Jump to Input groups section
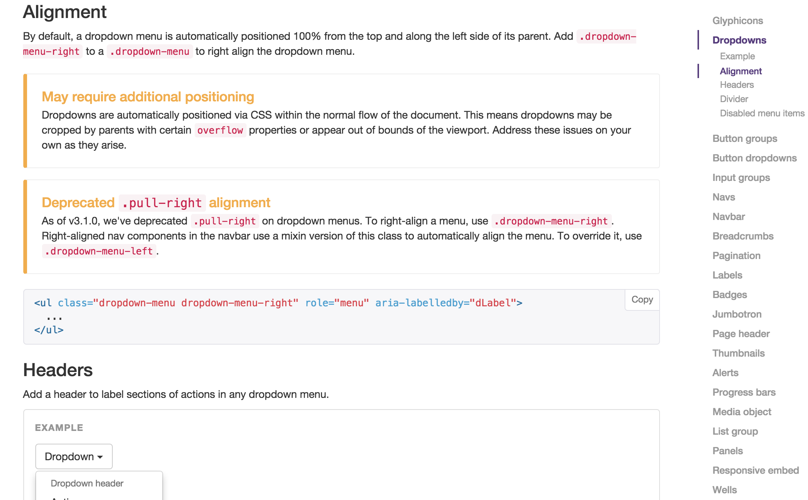 tap(741, 178)
